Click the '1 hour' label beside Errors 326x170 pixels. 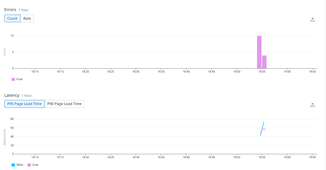(x=23, y=10)
